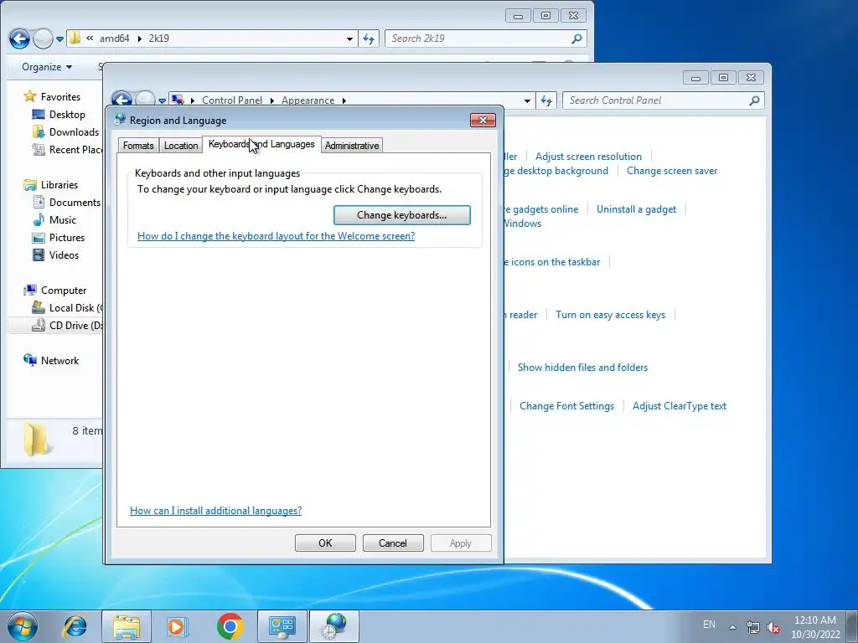The image size is (858, 643).
Task: Open the Pictures library
Action: pos(67,237)
